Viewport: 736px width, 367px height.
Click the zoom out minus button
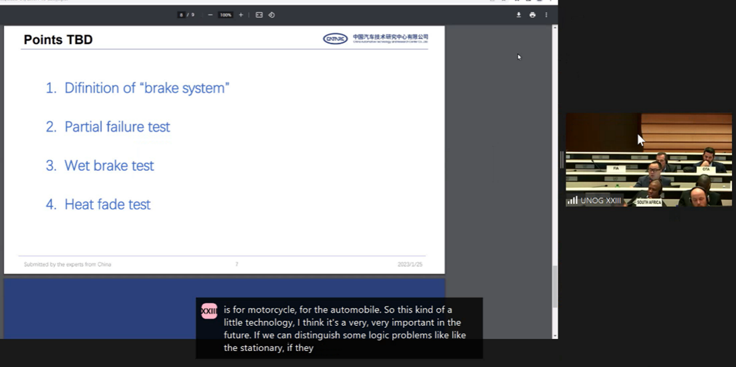click(210, 15)
